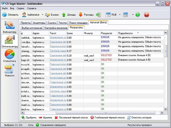Screen dimensions: 171x128
Task: Click the bablomaker user avatar icon
Action: pyautogui.click(x=24, y=15)
